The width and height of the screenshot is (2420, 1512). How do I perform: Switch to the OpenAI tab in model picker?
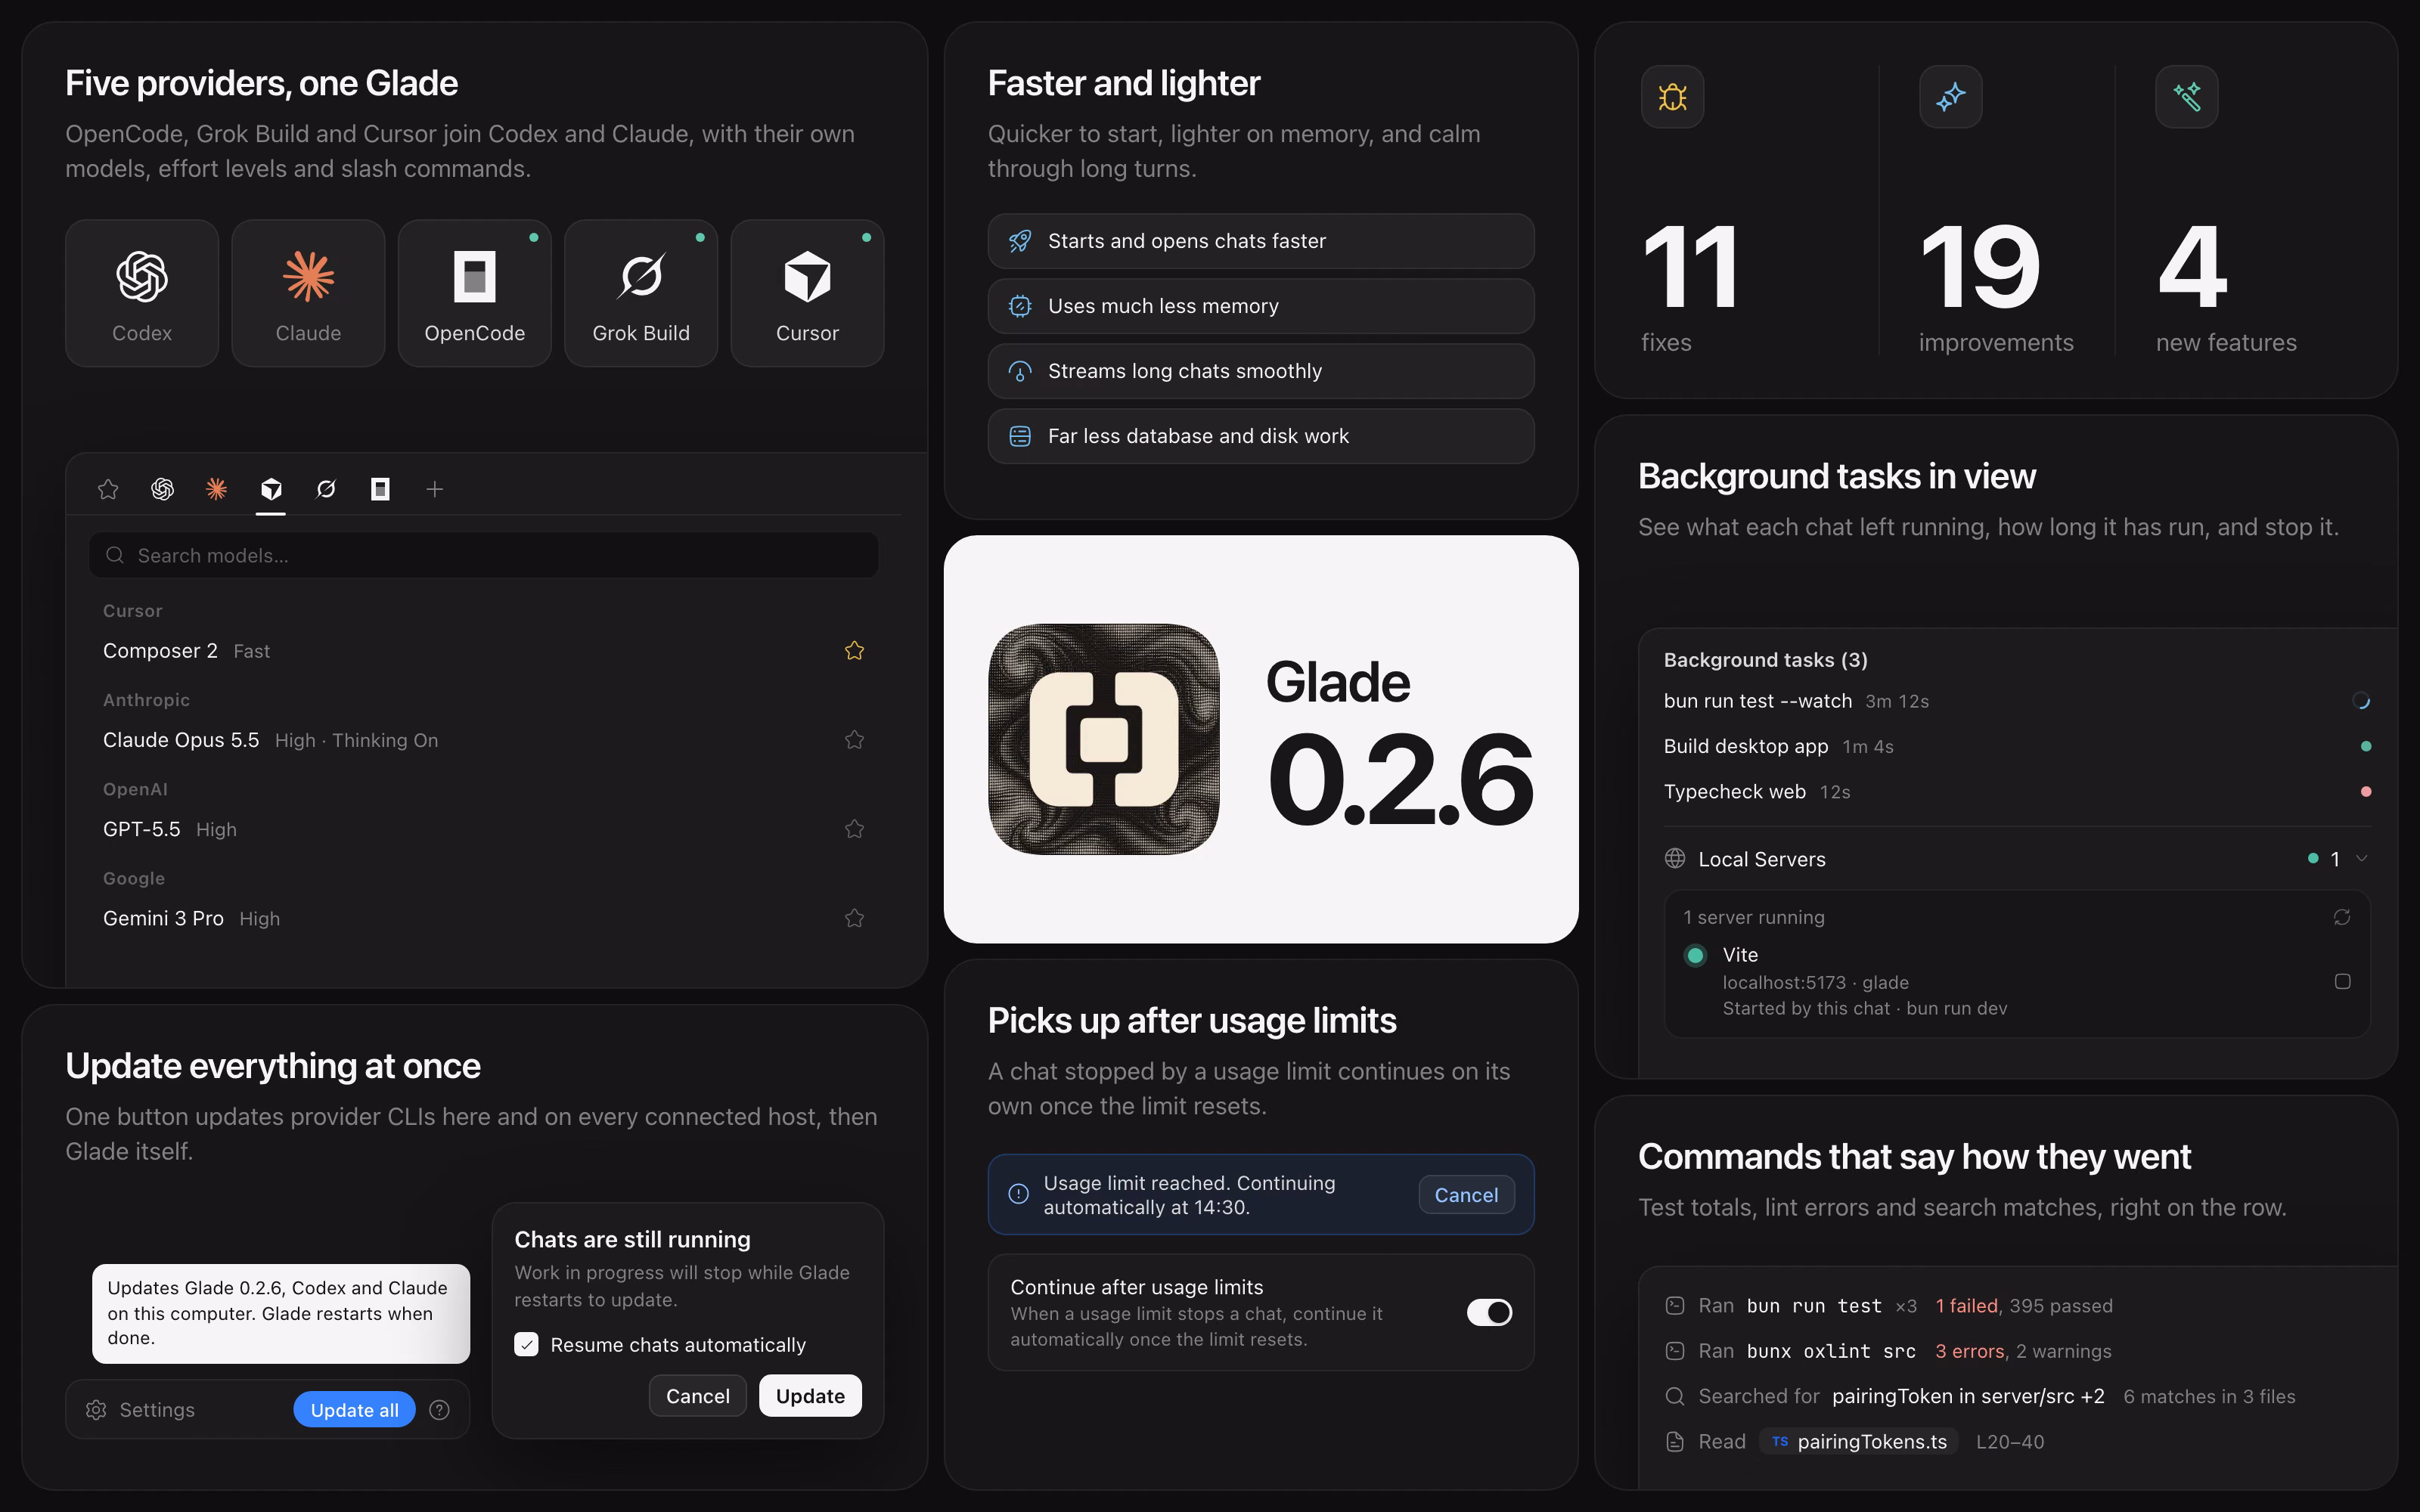(x=162, y=489)
